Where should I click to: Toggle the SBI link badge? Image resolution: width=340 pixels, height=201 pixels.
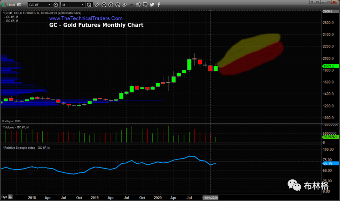pyautogui.click(x=19, y=5)
